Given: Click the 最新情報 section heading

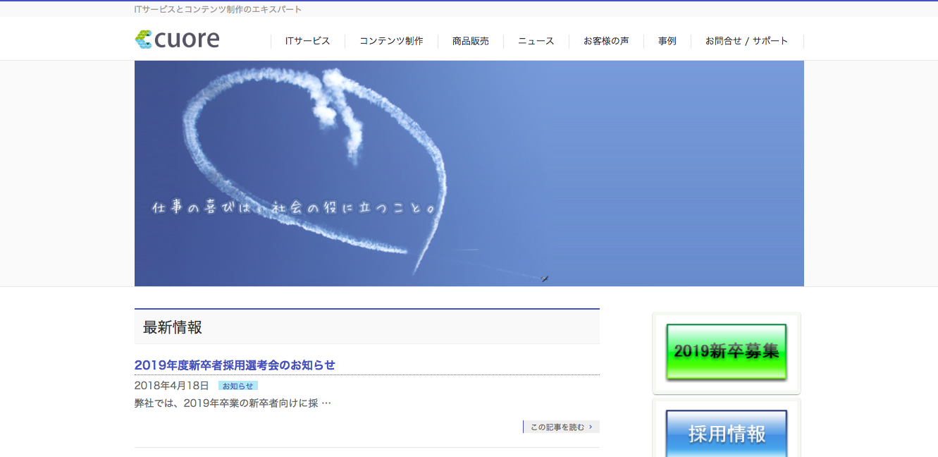Looking at the screenshot, I should click(173, 327).
